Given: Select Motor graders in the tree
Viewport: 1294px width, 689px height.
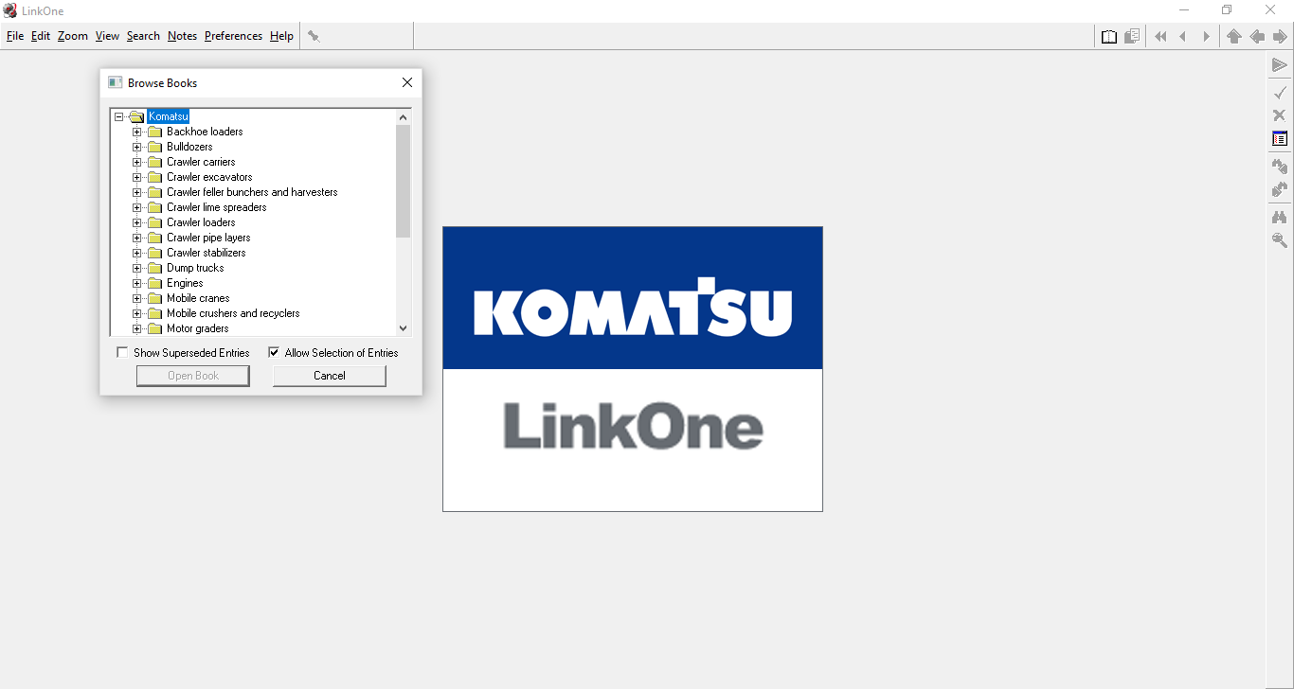Looking at the screenshot, I should click(x=198, y=328).
